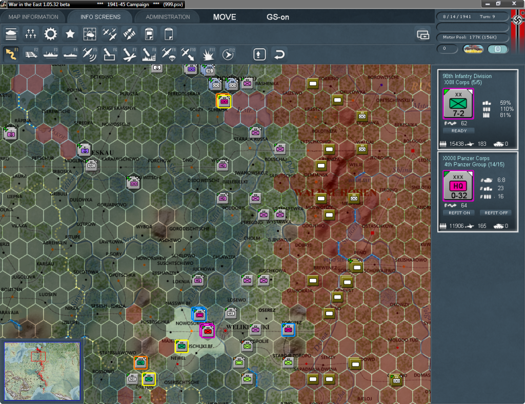Click the READY status button
The height and width of the screenshot is (404, 525).
pyautogui.click(x=459, y=131)
